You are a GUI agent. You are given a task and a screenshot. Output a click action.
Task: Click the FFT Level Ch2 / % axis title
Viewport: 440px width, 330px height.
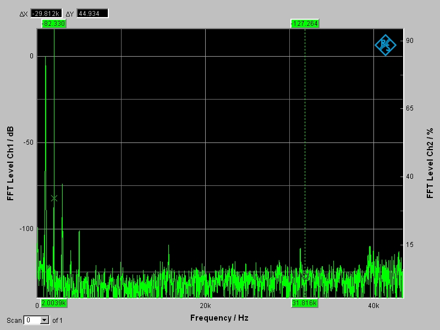[430, 163]
